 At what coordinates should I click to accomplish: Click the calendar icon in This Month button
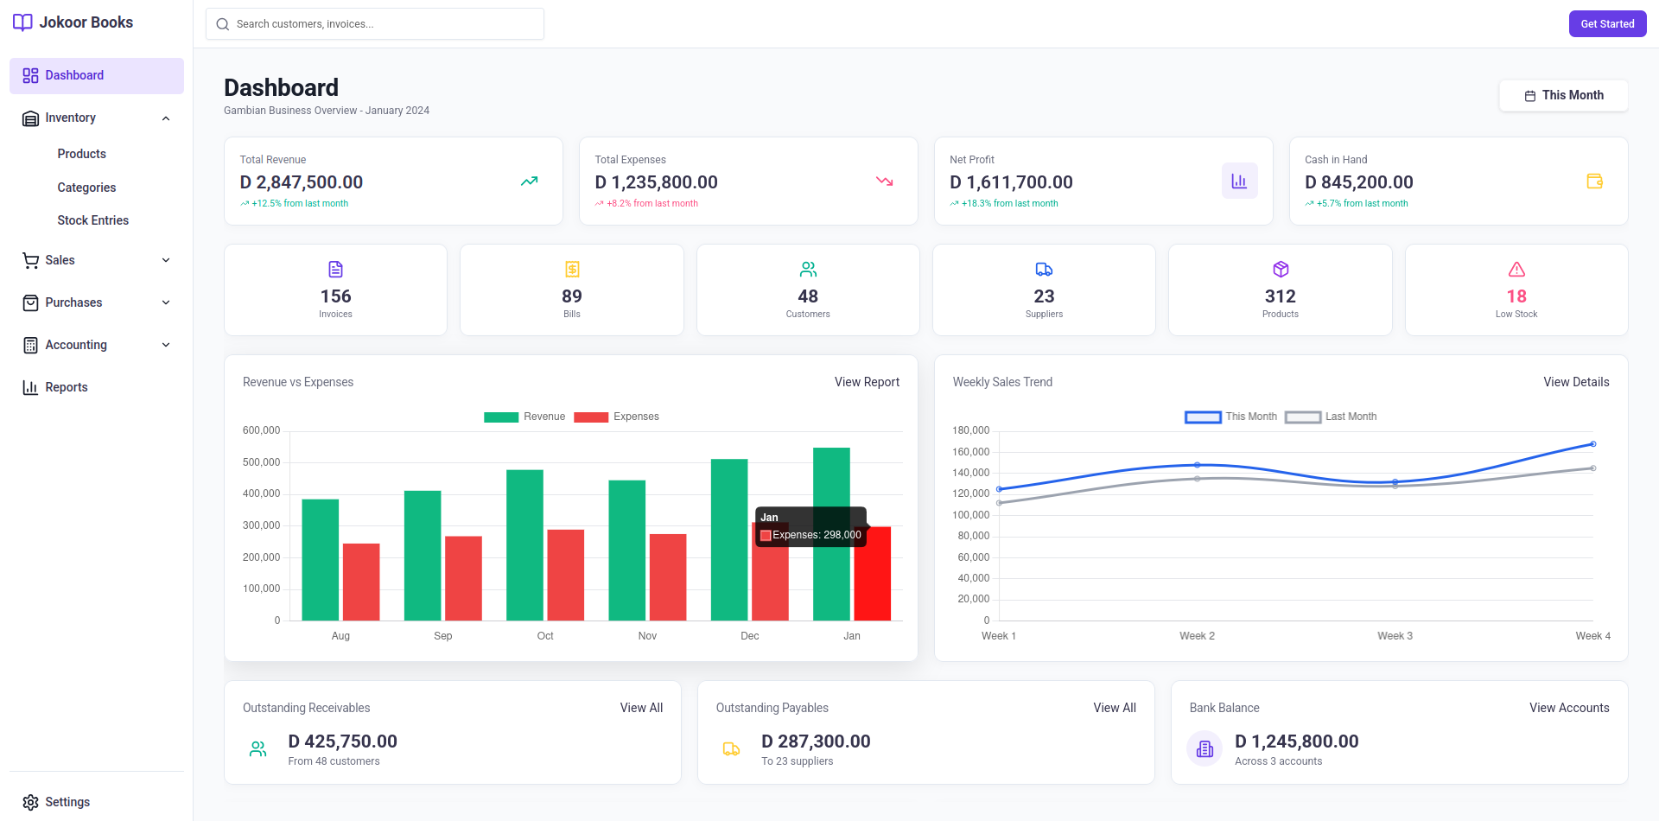tap(1529, 95)
